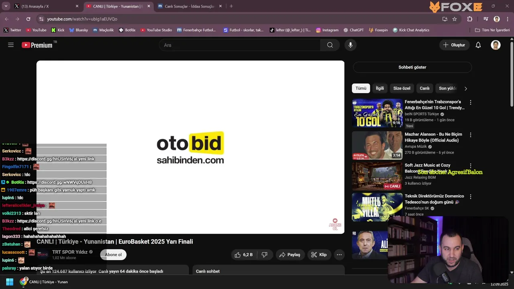The image size is (514, 289).
Task: Select the Tümü filter chip
Action: [361, 88]
